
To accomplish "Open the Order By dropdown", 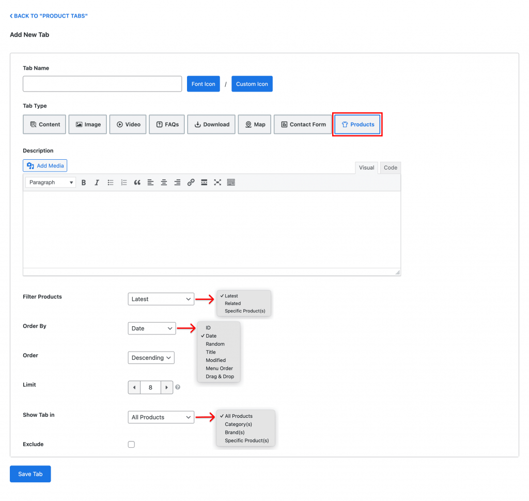I will (x=151, y=328).
